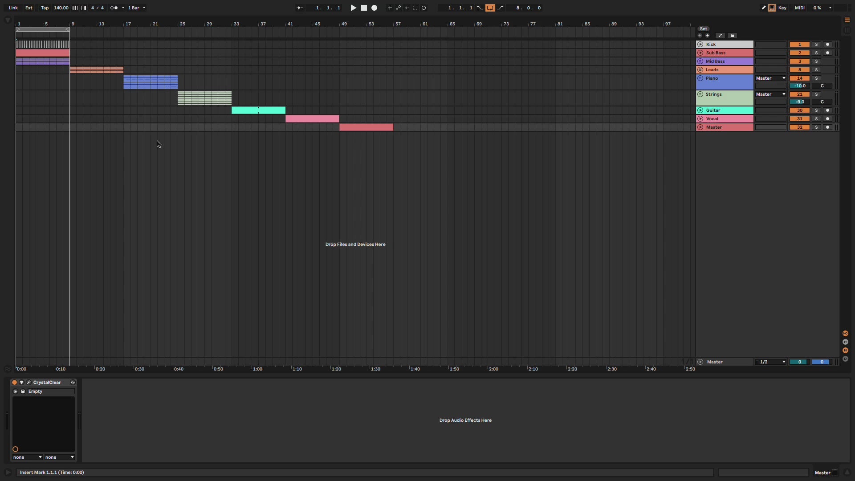The width and height of the screenshot is (855, 481).
Task: Click the Guitar track play icon
Action: click(x=700, y=110)
